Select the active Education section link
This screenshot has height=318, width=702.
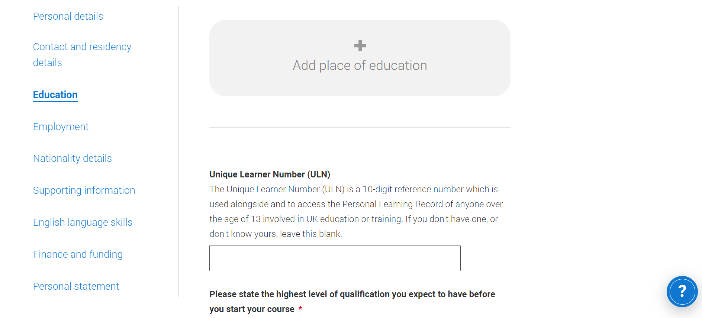point(55,95)
